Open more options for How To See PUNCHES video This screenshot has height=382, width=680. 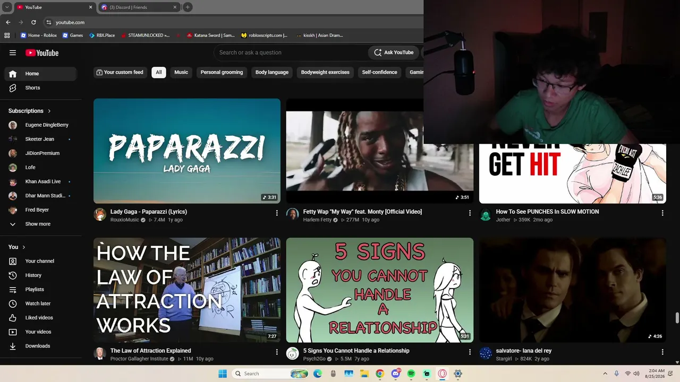(662, 213)
